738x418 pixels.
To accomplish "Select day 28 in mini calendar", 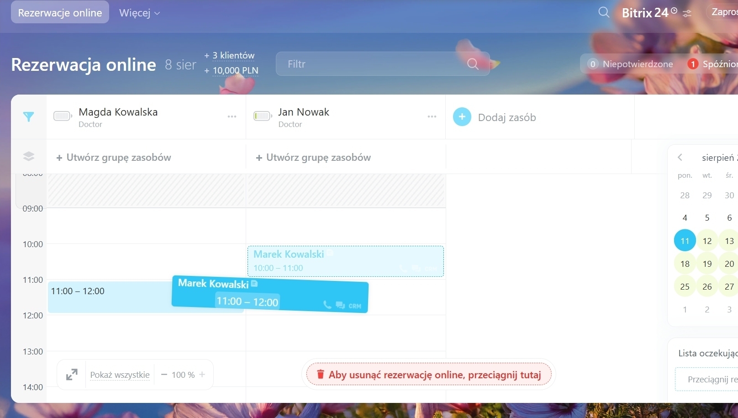I will tap(685, 195).
